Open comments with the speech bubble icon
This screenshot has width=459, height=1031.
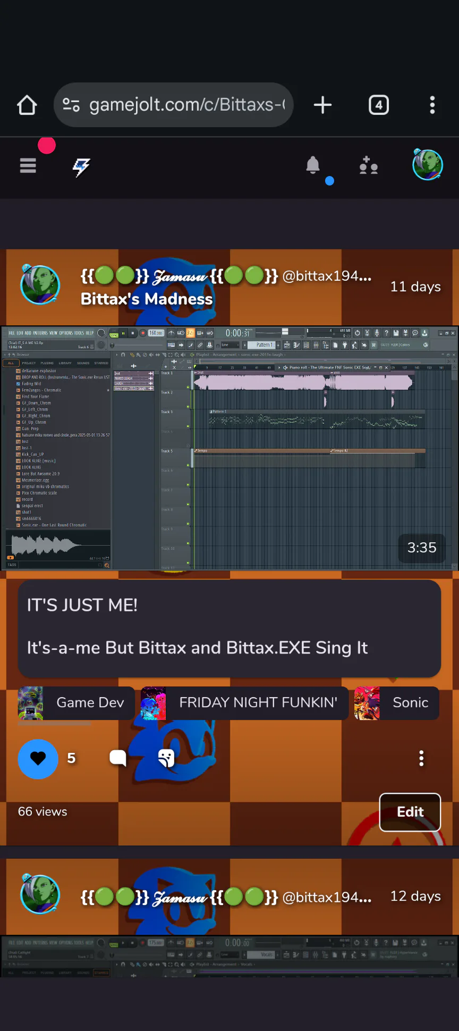[118, 758]
